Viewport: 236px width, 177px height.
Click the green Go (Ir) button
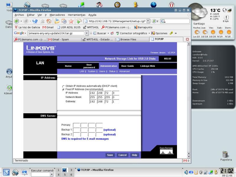(155, 21)
